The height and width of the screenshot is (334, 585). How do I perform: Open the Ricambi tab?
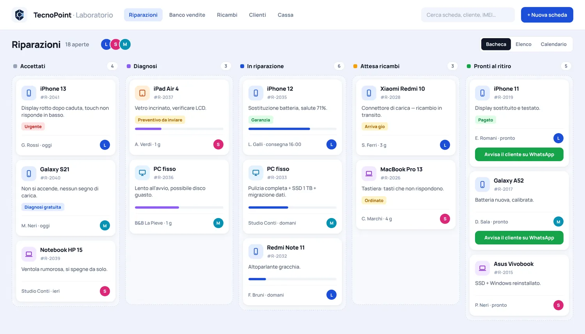click(227, 15)
